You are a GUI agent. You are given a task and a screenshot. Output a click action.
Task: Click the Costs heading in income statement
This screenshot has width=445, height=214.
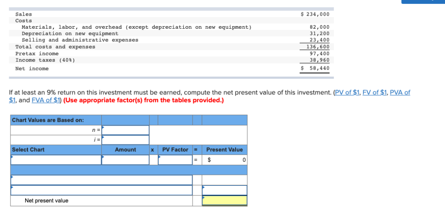23,20
